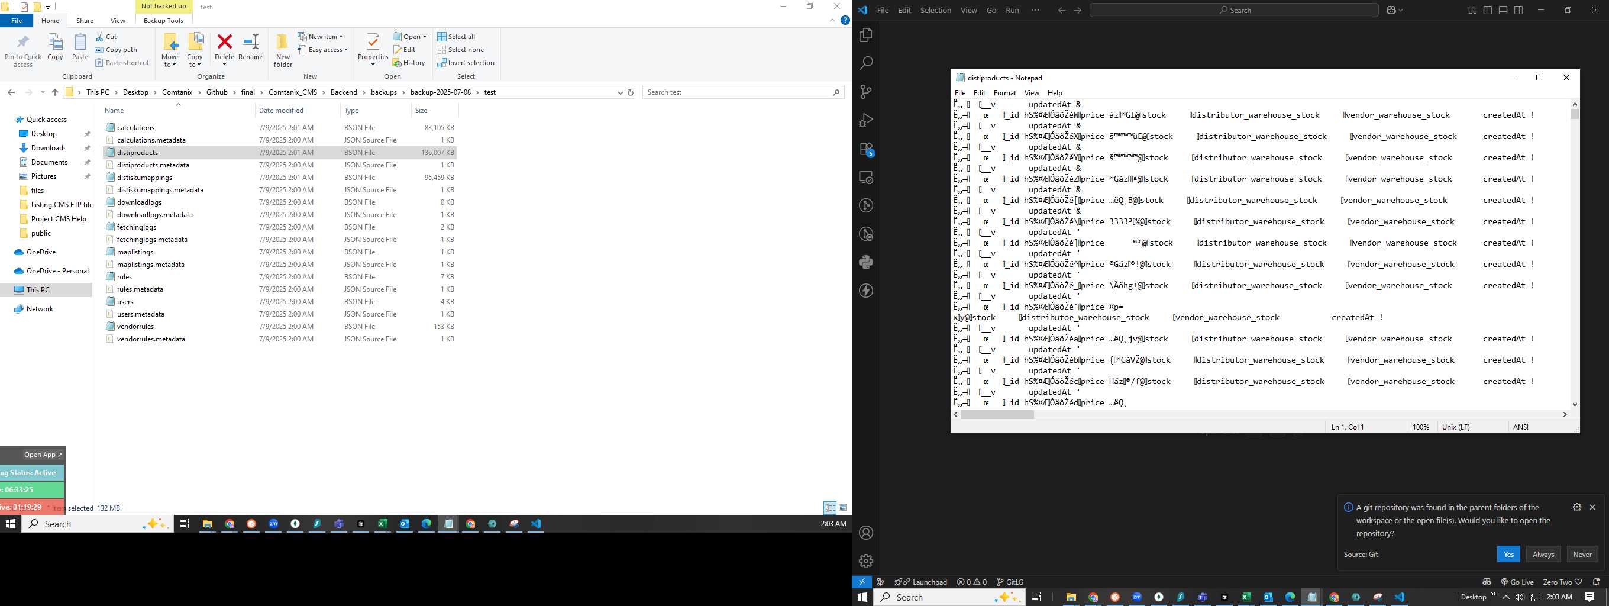Image resolution: width=1609 pixels, height=606 pixels.
Task: Click Copy path in the Clipboard group
Action: tap(116, 50)
